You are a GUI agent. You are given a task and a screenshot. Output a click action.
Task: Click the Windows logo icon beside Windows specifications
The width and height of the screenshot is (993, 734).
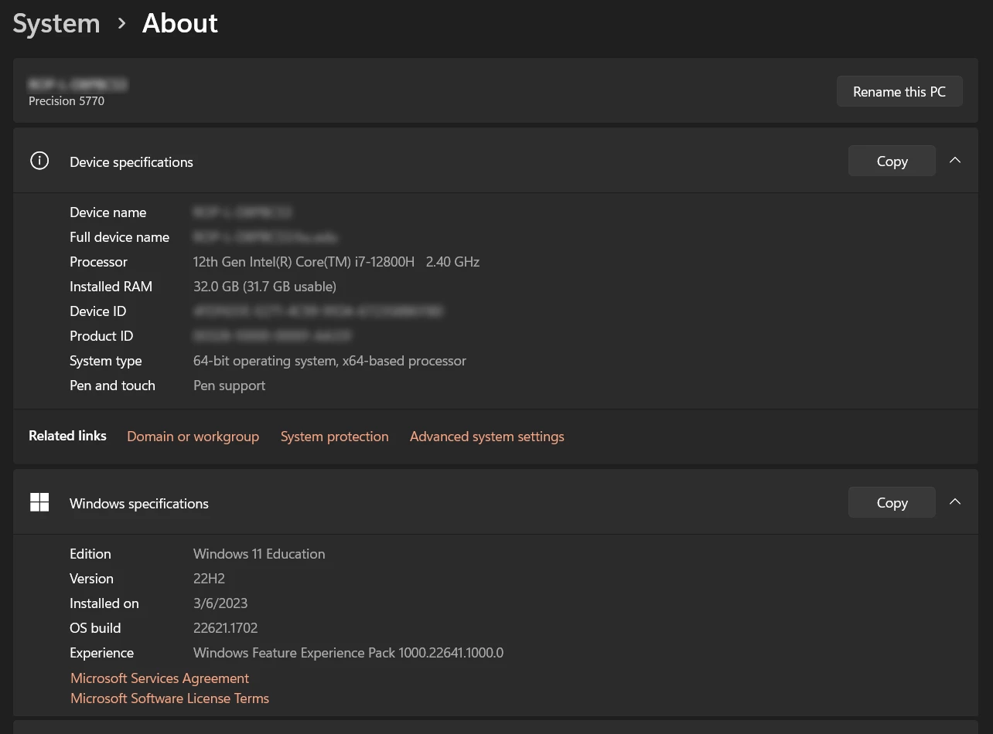[39, 502]
